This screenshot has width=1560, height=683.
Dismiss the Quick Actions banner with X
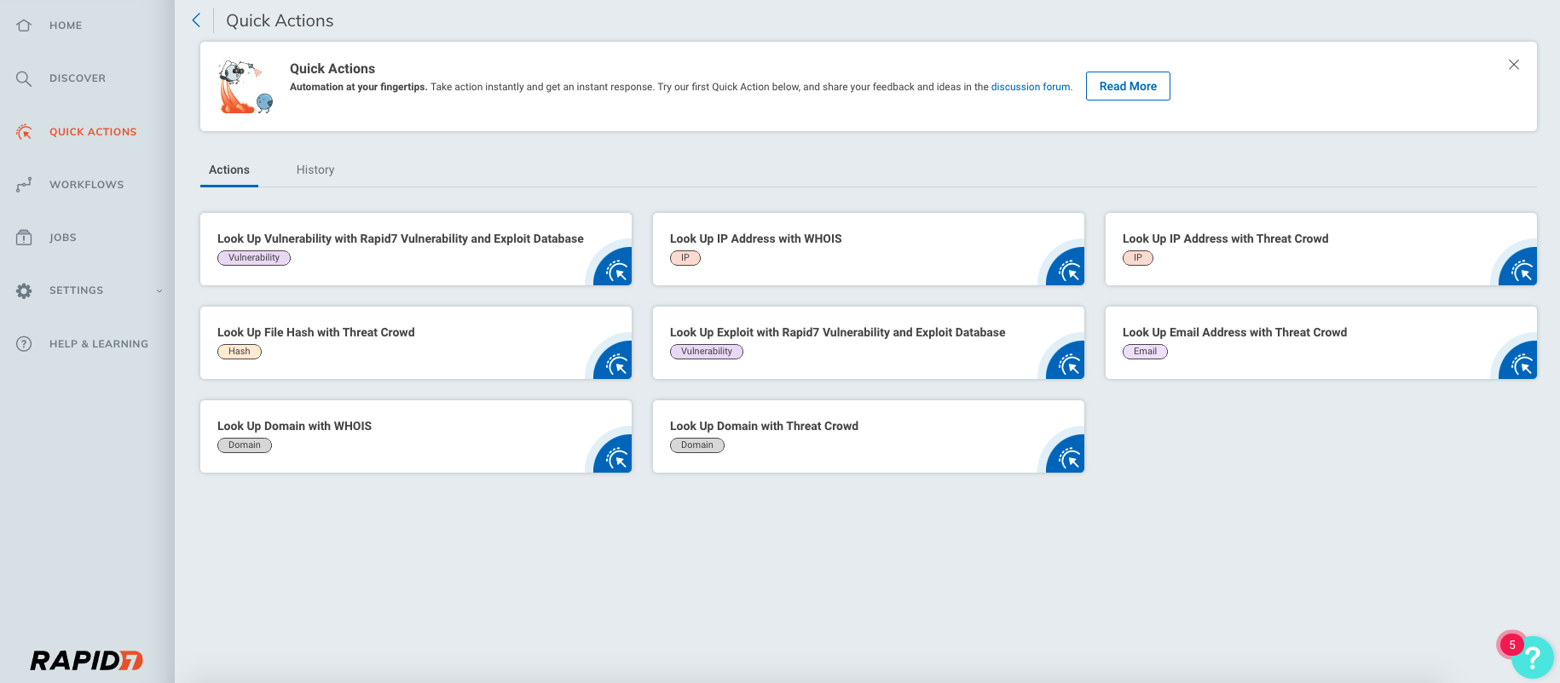pos(1514,65)
